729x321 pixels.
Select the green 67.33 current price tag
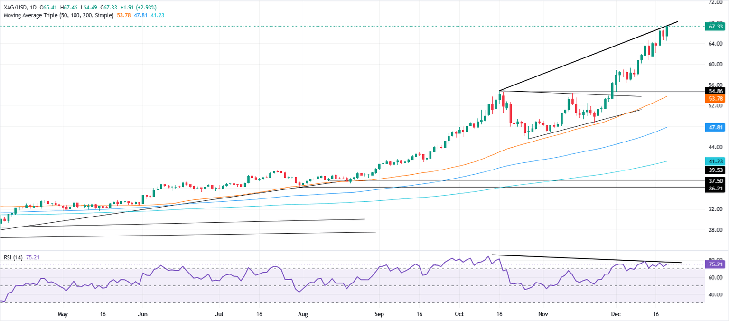715,27
